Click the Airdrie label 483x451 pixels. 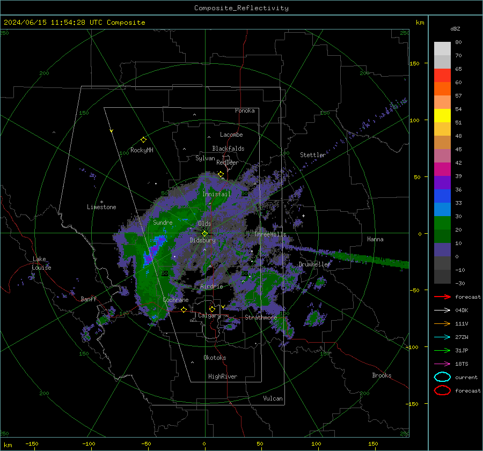point(211,286)
